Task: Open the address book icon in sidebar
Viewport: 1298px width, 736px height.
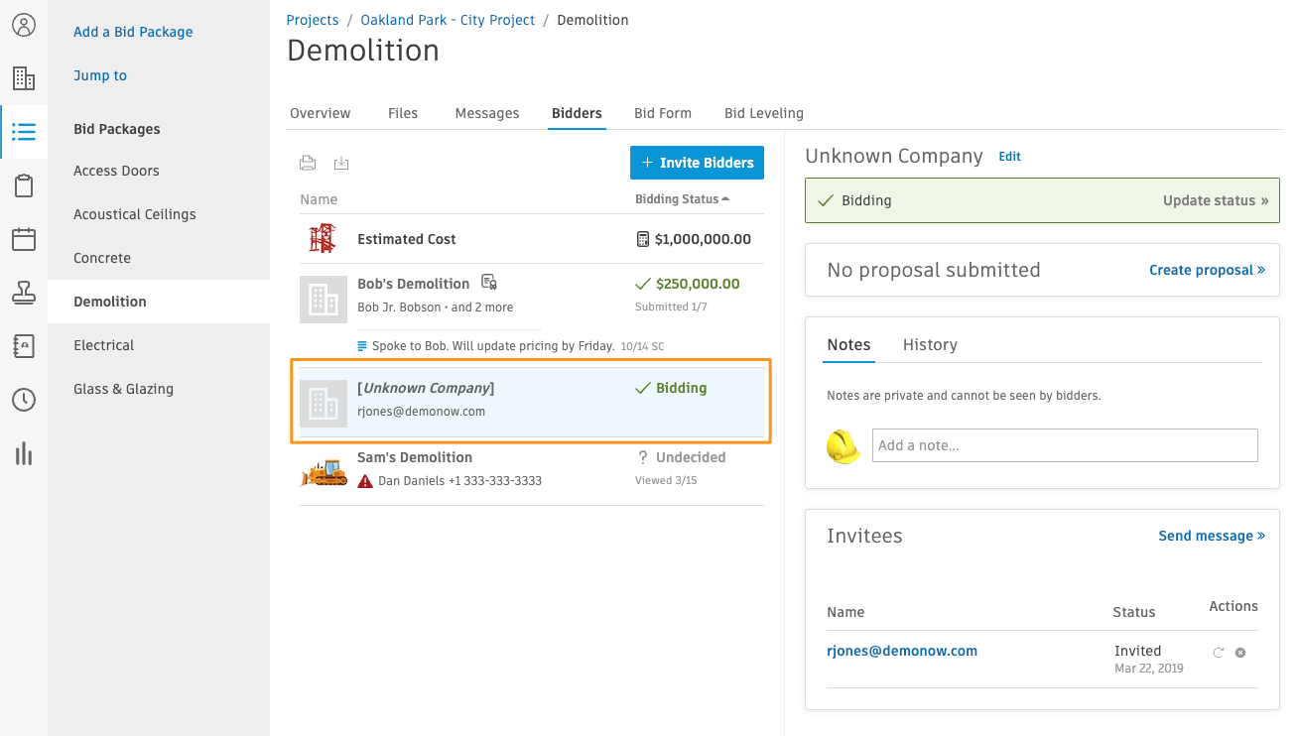Action: [23, 345]
